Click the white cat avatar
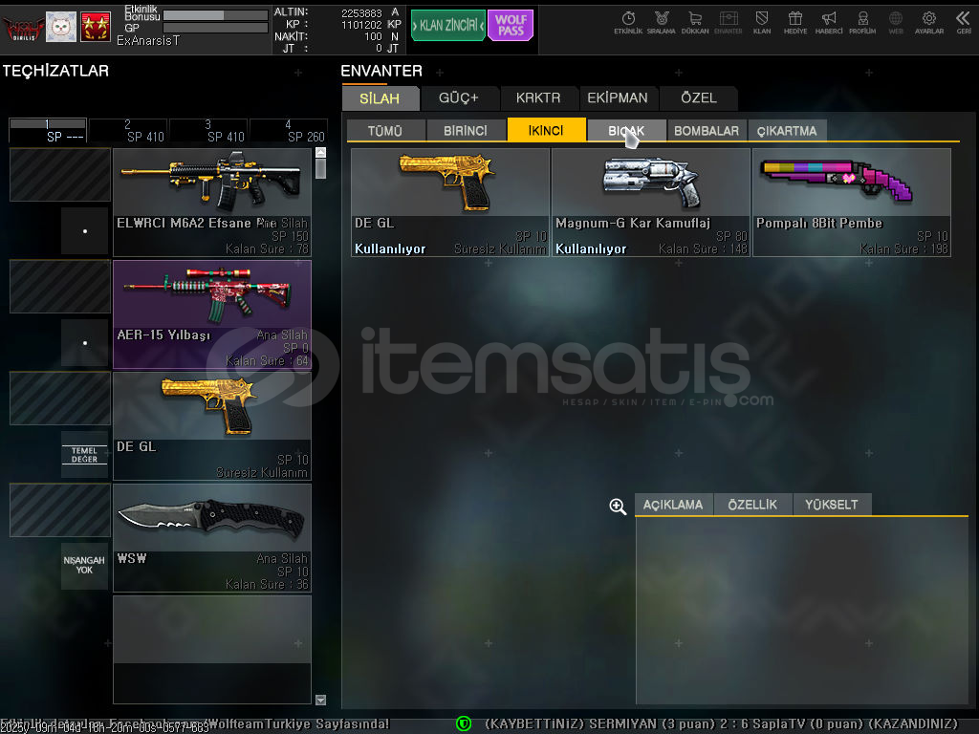 click(61, 27)
